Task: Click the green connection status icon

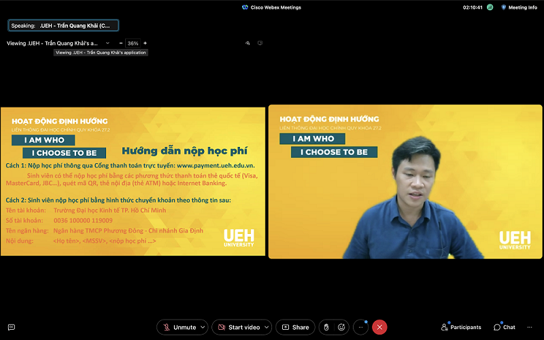Action: pos(490,7)
